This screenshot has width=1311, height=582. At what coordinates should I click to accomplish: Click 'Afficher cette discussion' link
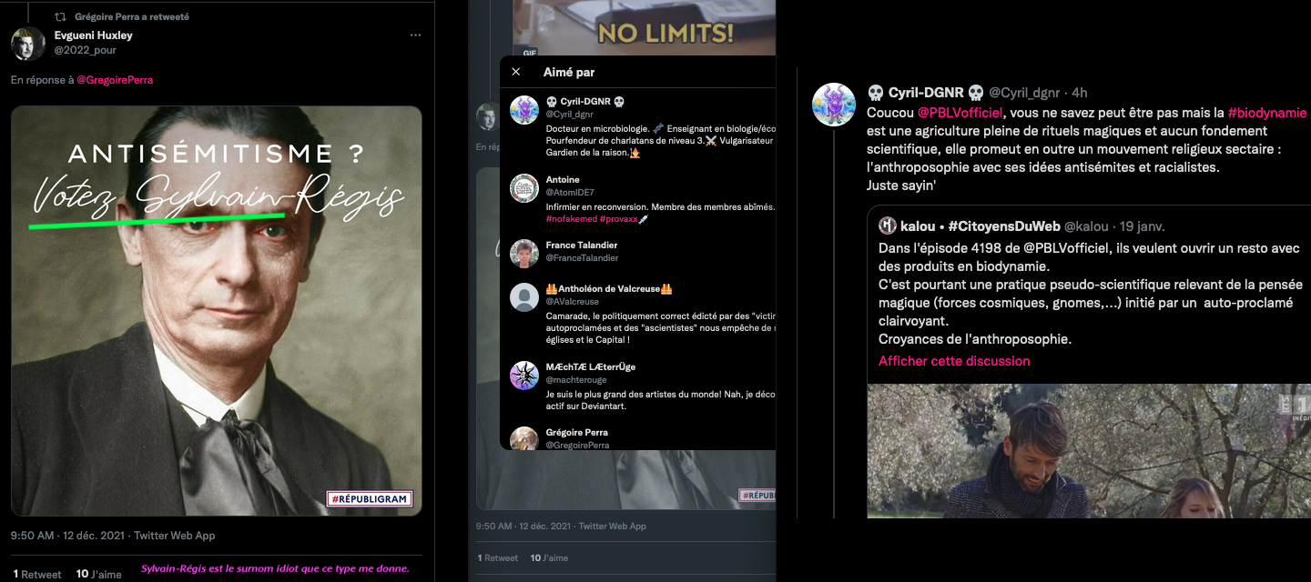(x=954, y=361)
